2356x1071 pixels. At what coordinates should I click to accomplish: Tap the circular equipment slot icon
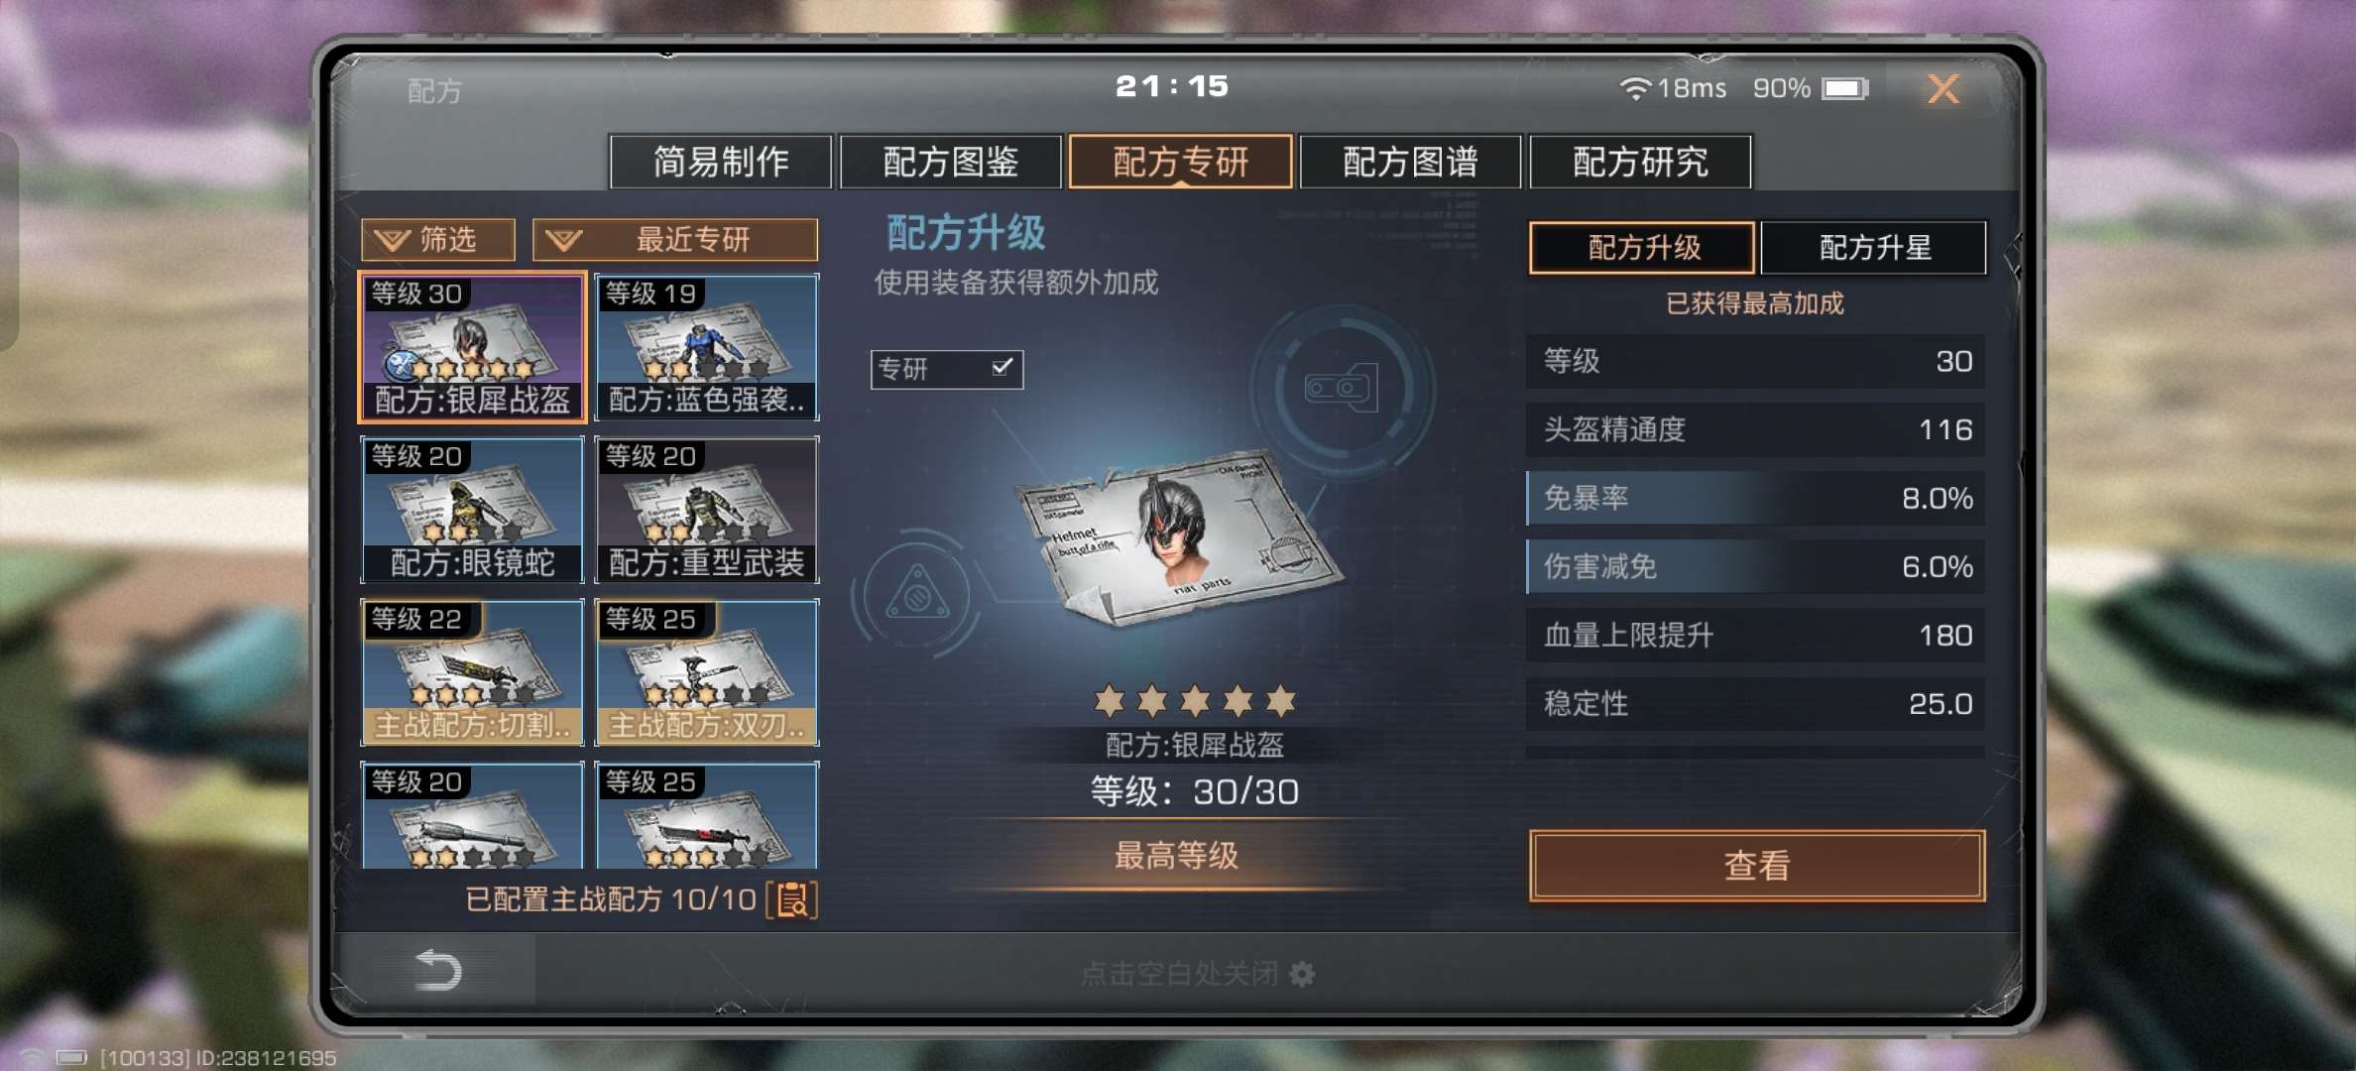click(1342, 387)
